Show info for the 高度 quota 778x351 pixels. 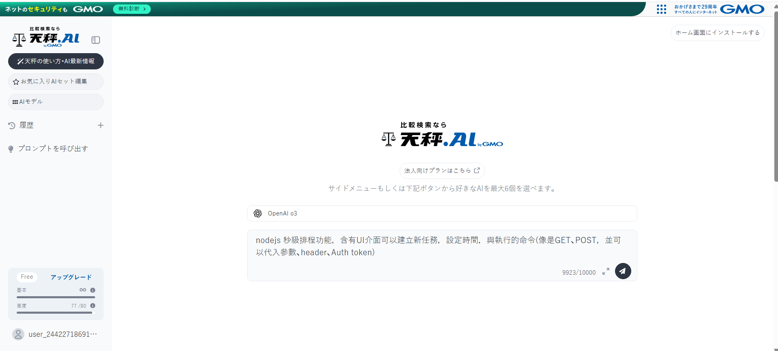(93, 306)
